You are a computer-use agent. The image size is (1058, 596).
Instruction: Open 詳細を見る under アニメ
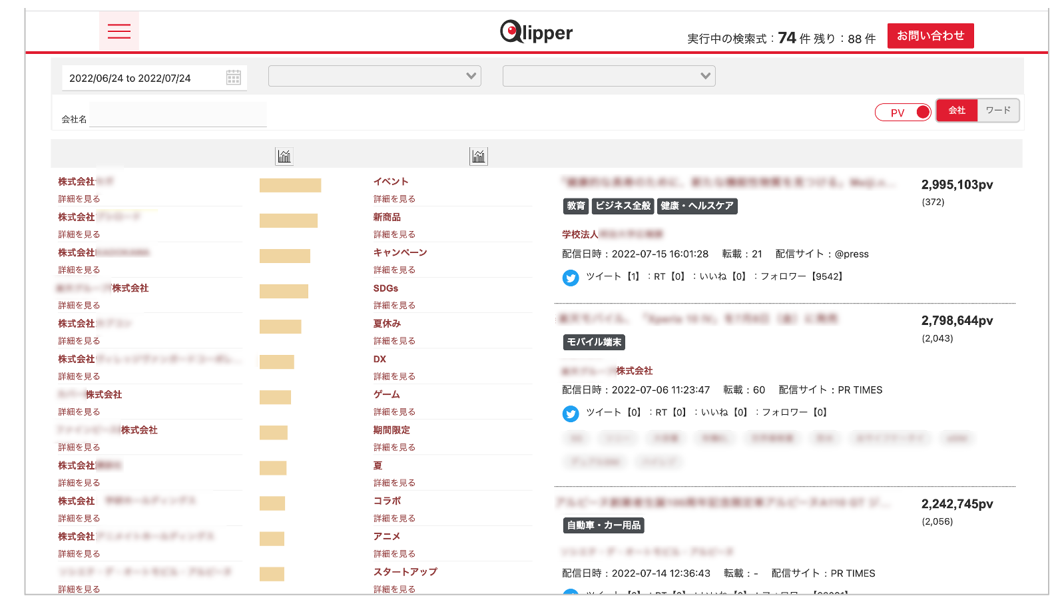[x=394, y=553]
